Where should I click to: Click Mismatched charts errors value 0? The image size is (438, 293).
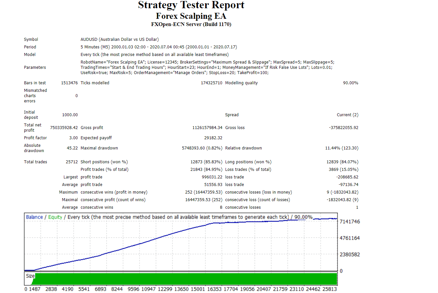(x=76, y=96)
